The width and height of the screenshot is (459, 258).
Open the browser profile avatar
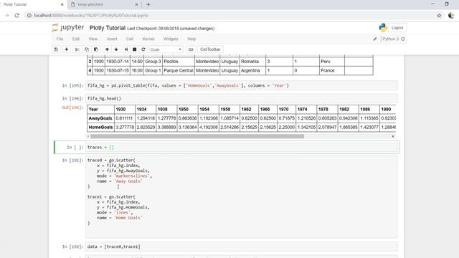451,16
